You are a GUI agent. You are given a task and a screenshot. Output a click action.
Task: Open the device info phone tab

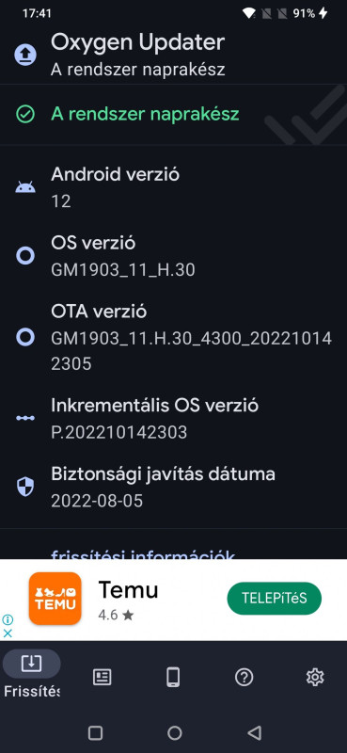point(173,678)
